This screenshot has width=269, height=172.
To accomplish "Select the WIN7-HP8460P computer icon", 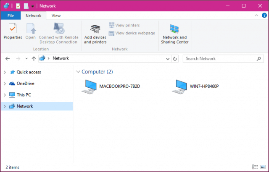I will pyautogui.click(x=179, y=87).
